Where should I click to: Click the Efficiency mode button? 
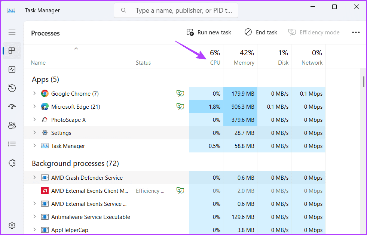[314, 32]
